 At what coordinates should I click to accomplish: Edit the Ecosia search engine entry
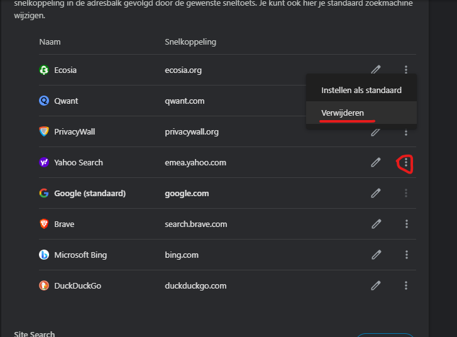[x=376, y=70]
